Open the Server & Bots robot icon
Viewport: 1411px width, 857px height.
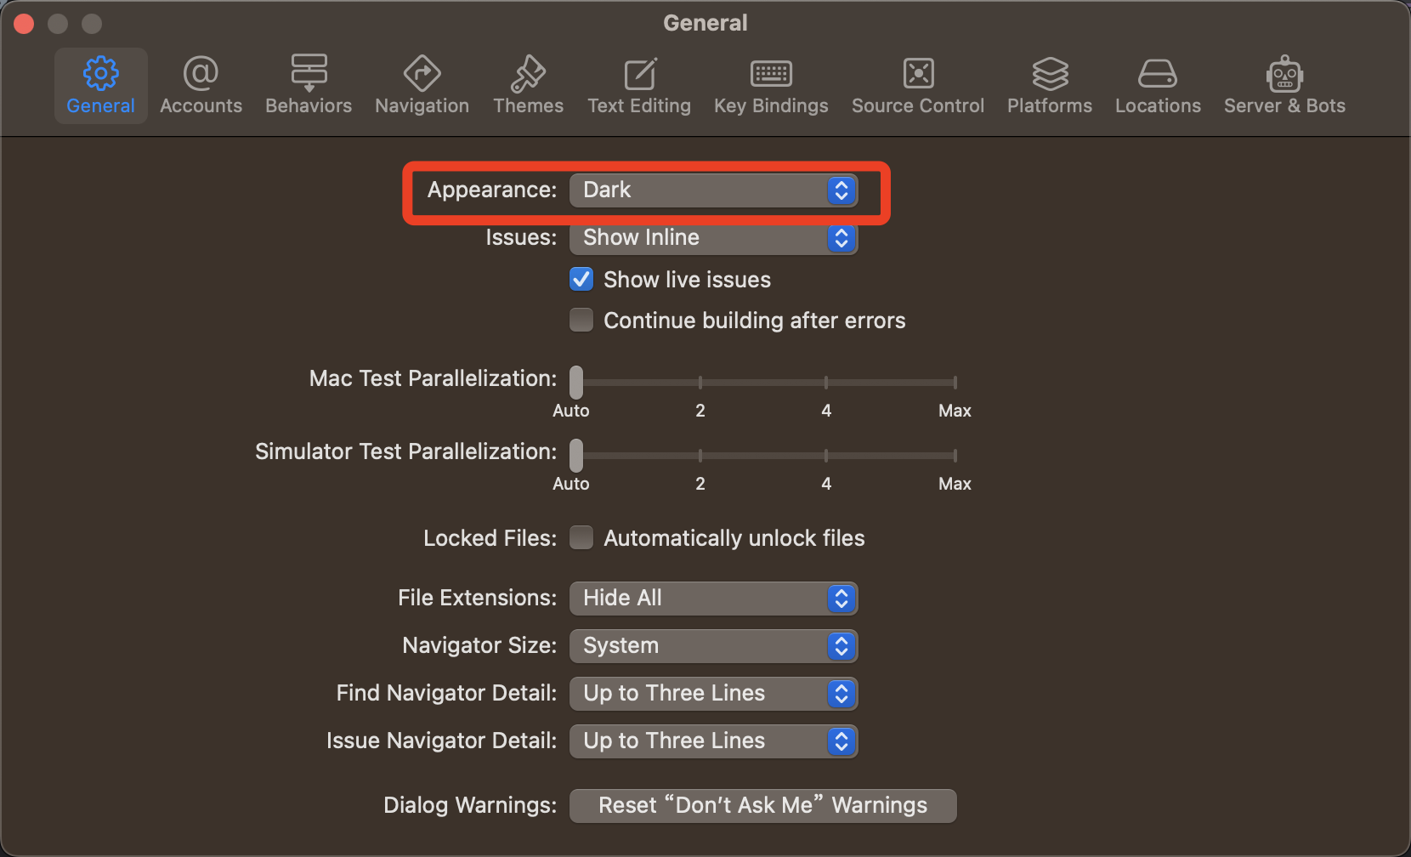click(x=1284, y=75)
